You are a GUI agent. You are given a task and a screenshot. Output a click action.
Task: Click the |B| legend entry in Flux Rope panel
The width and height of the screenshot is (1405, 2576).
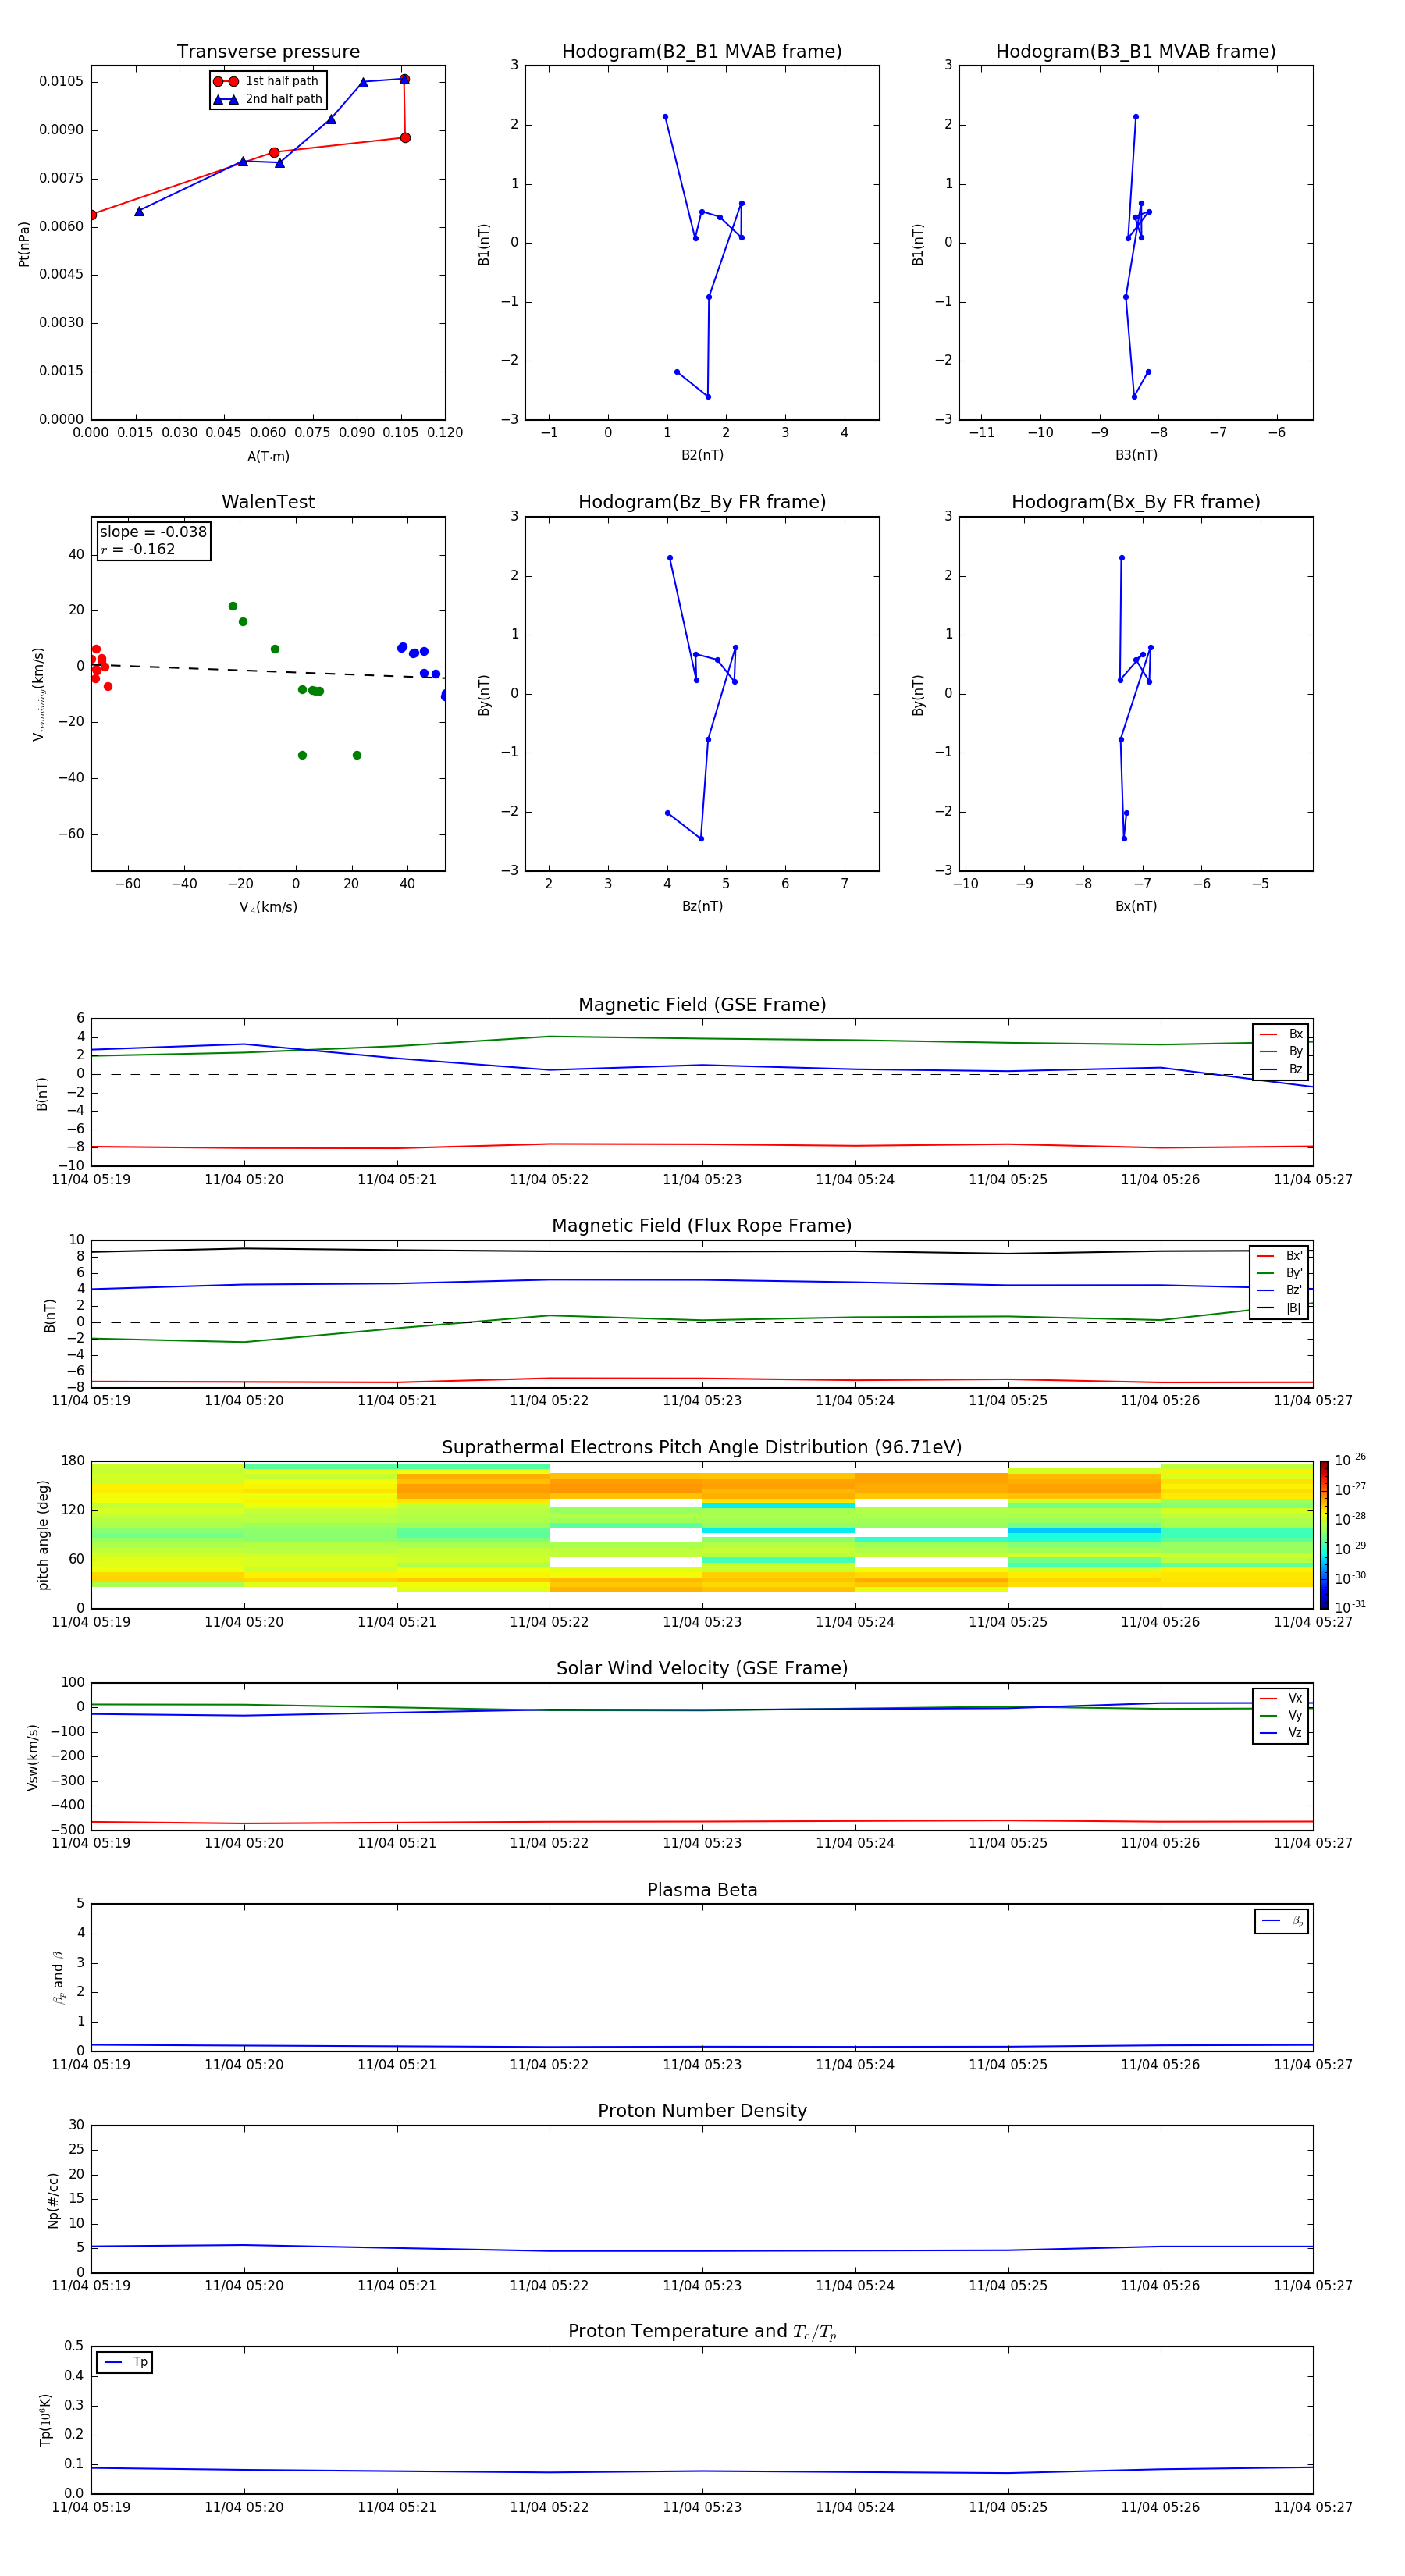pos(1280,1308)
